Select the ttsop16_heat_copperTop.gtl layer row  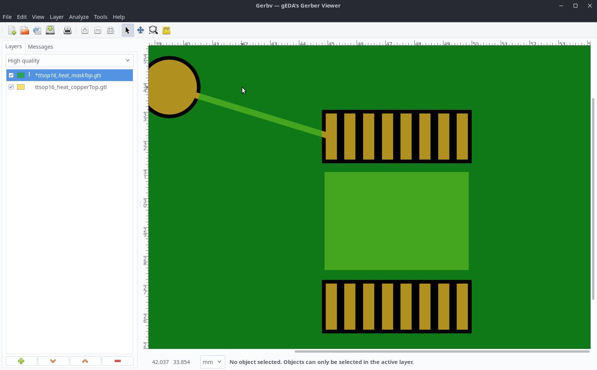(71, 87)
